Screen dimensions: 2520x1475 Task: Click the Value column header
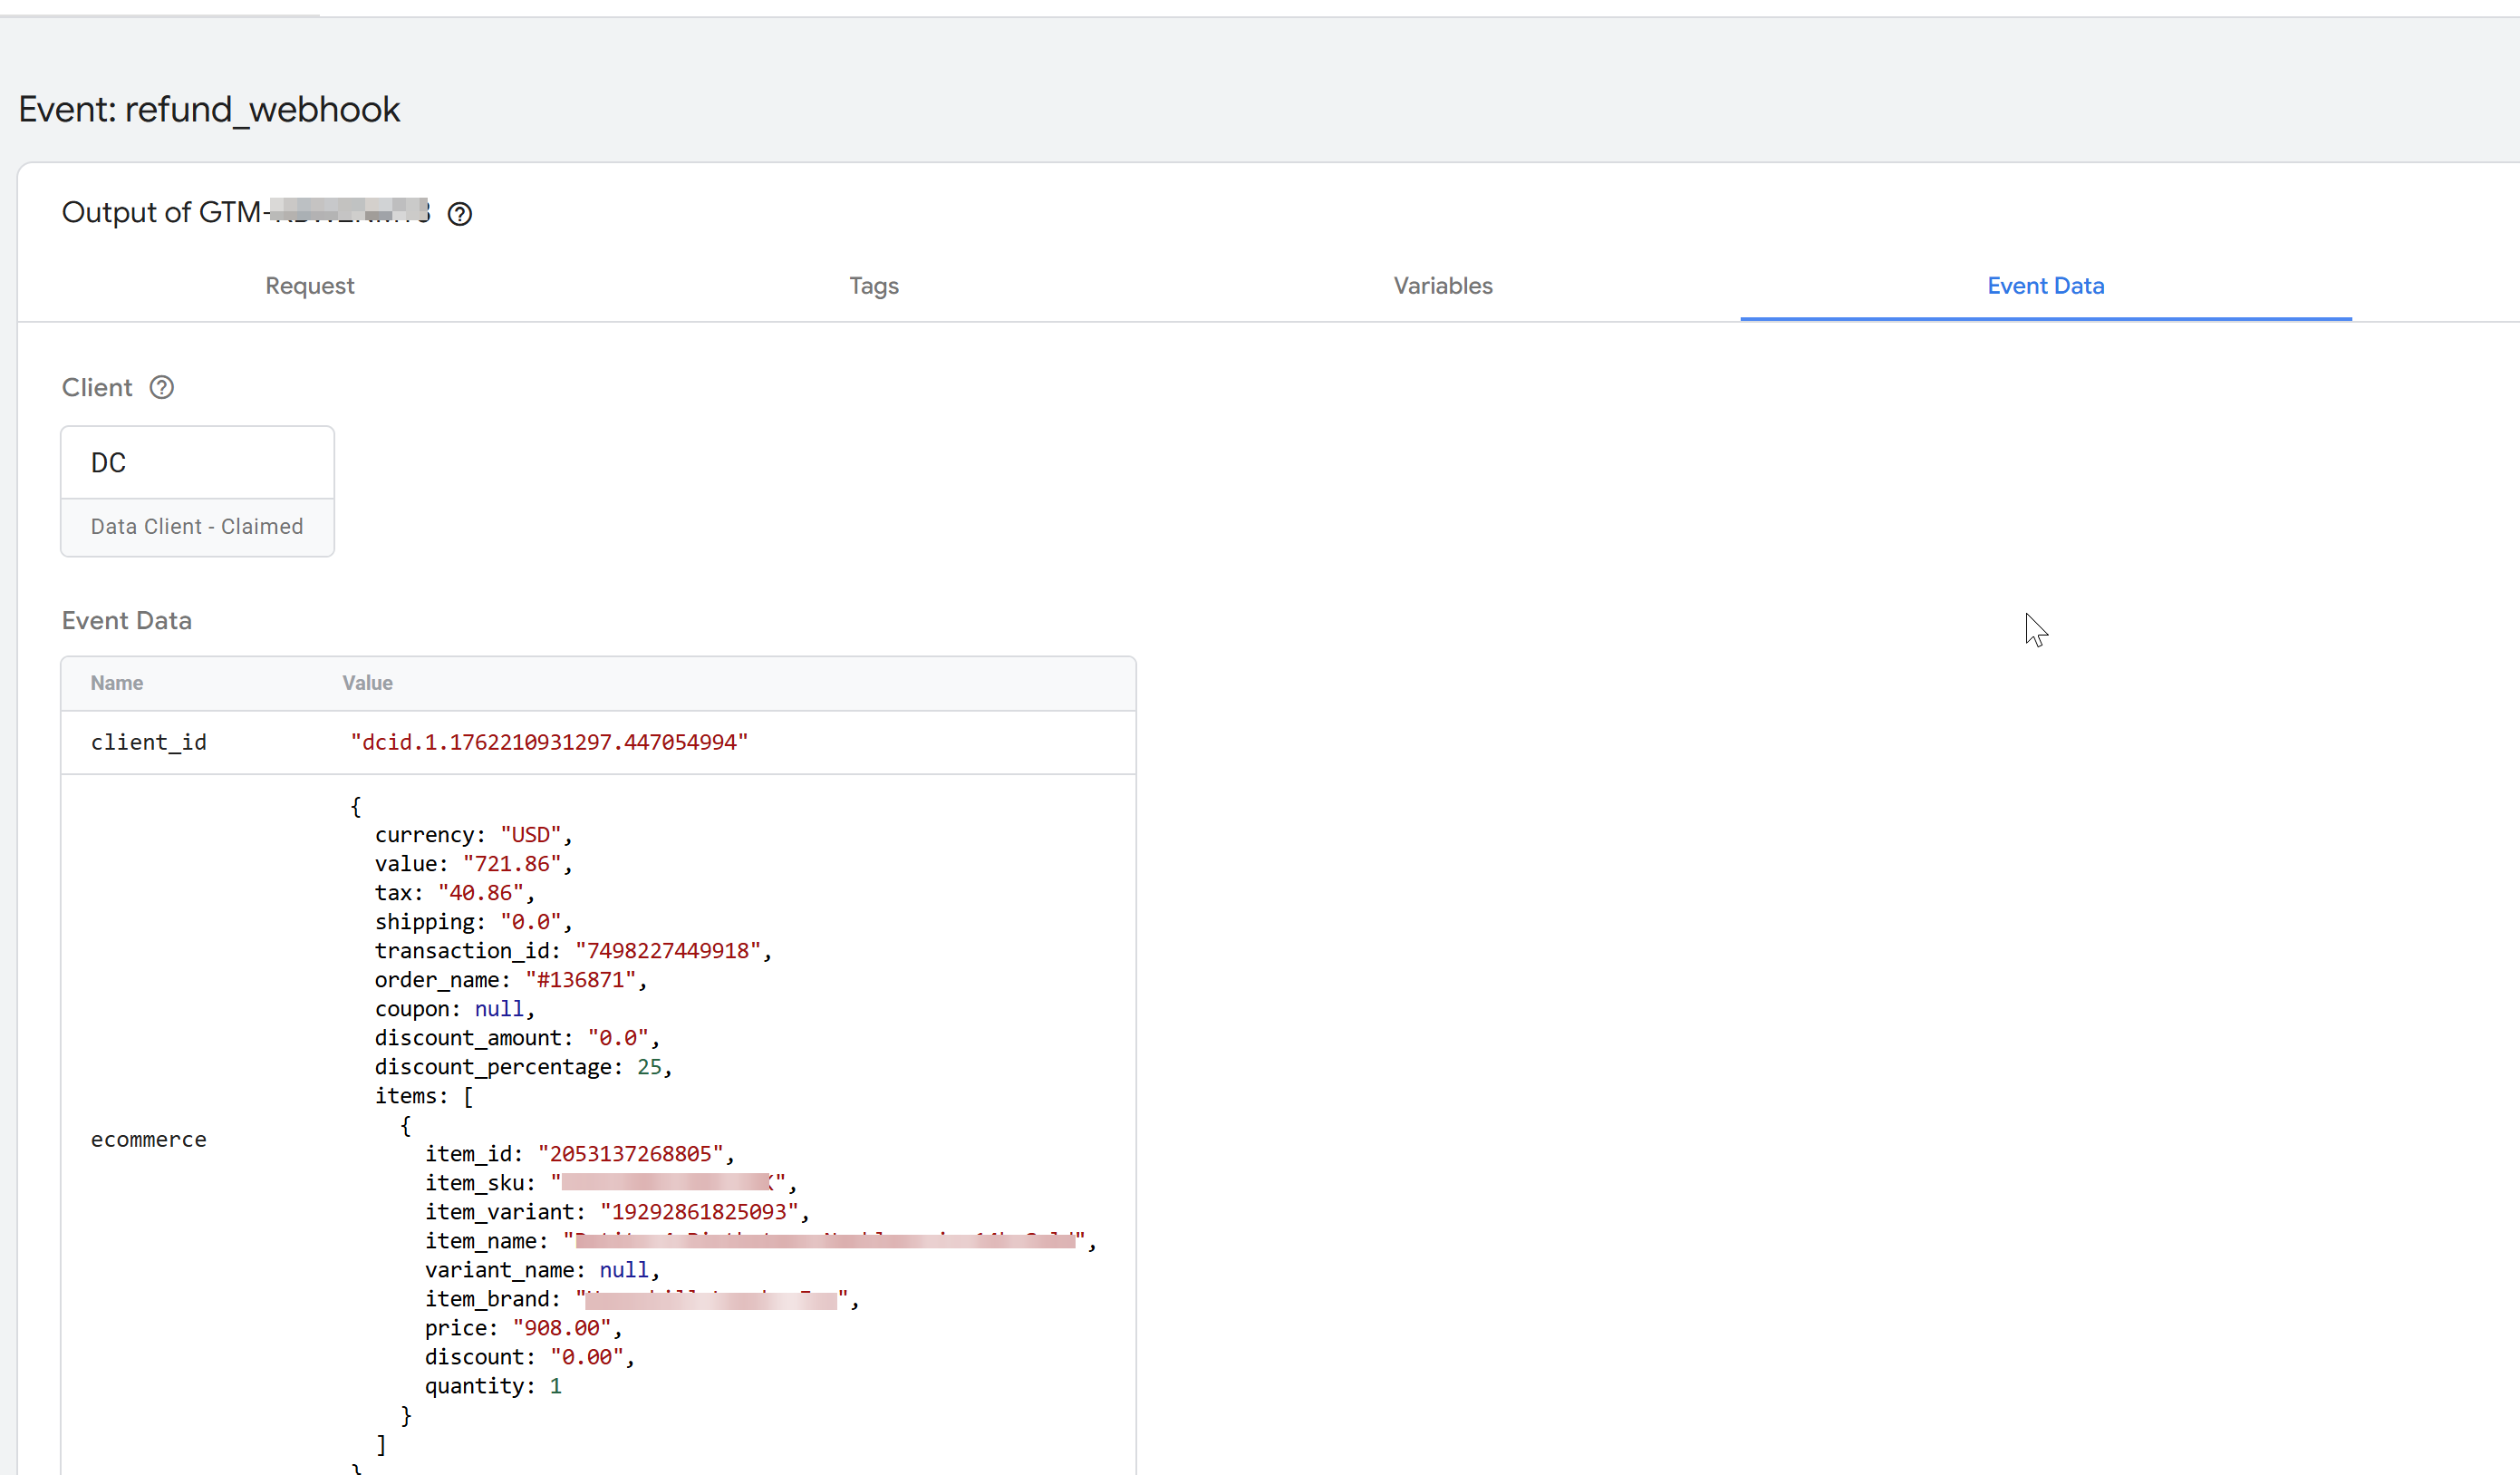click(367, 684)
